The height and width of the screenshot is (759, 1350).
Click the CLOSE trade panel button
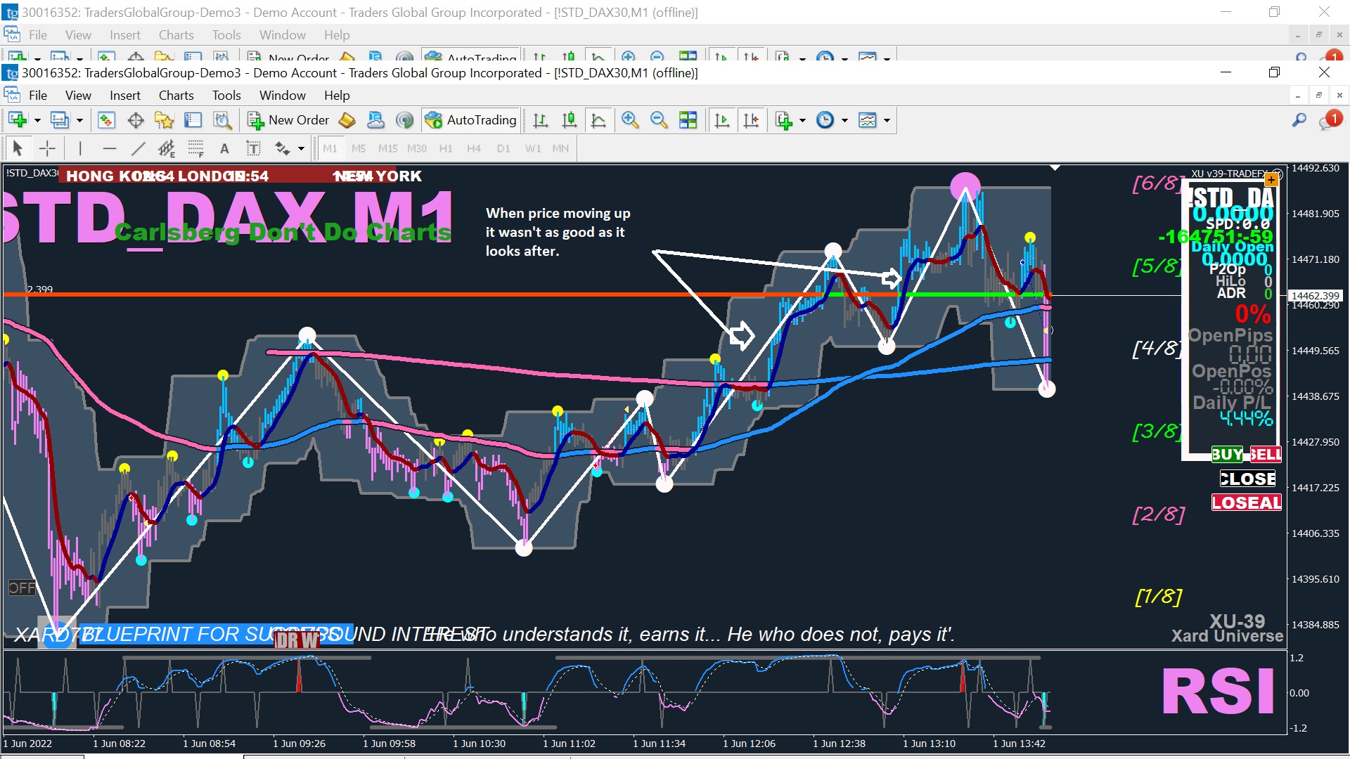pyautogui.click(x=1247, y=479)
